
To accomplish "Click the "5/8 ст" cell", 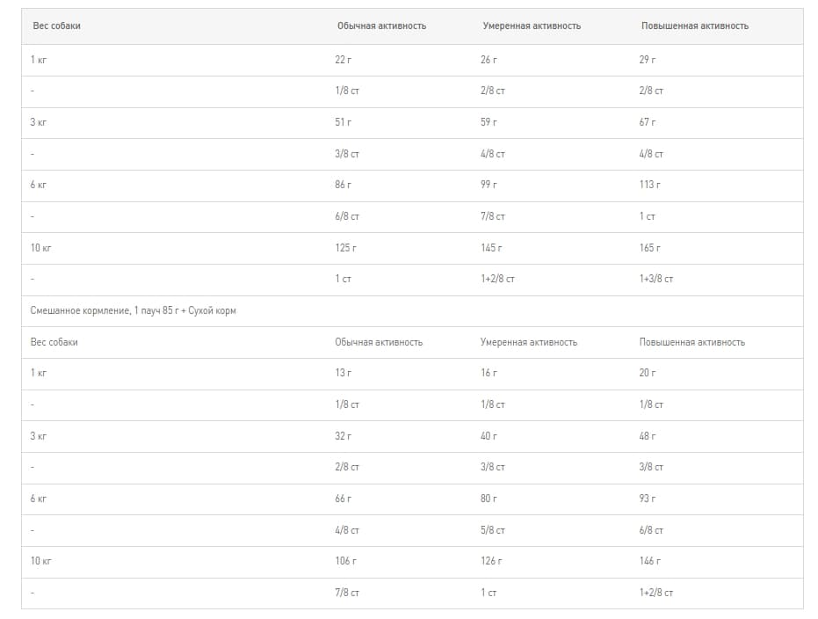I will coord(493,530).
